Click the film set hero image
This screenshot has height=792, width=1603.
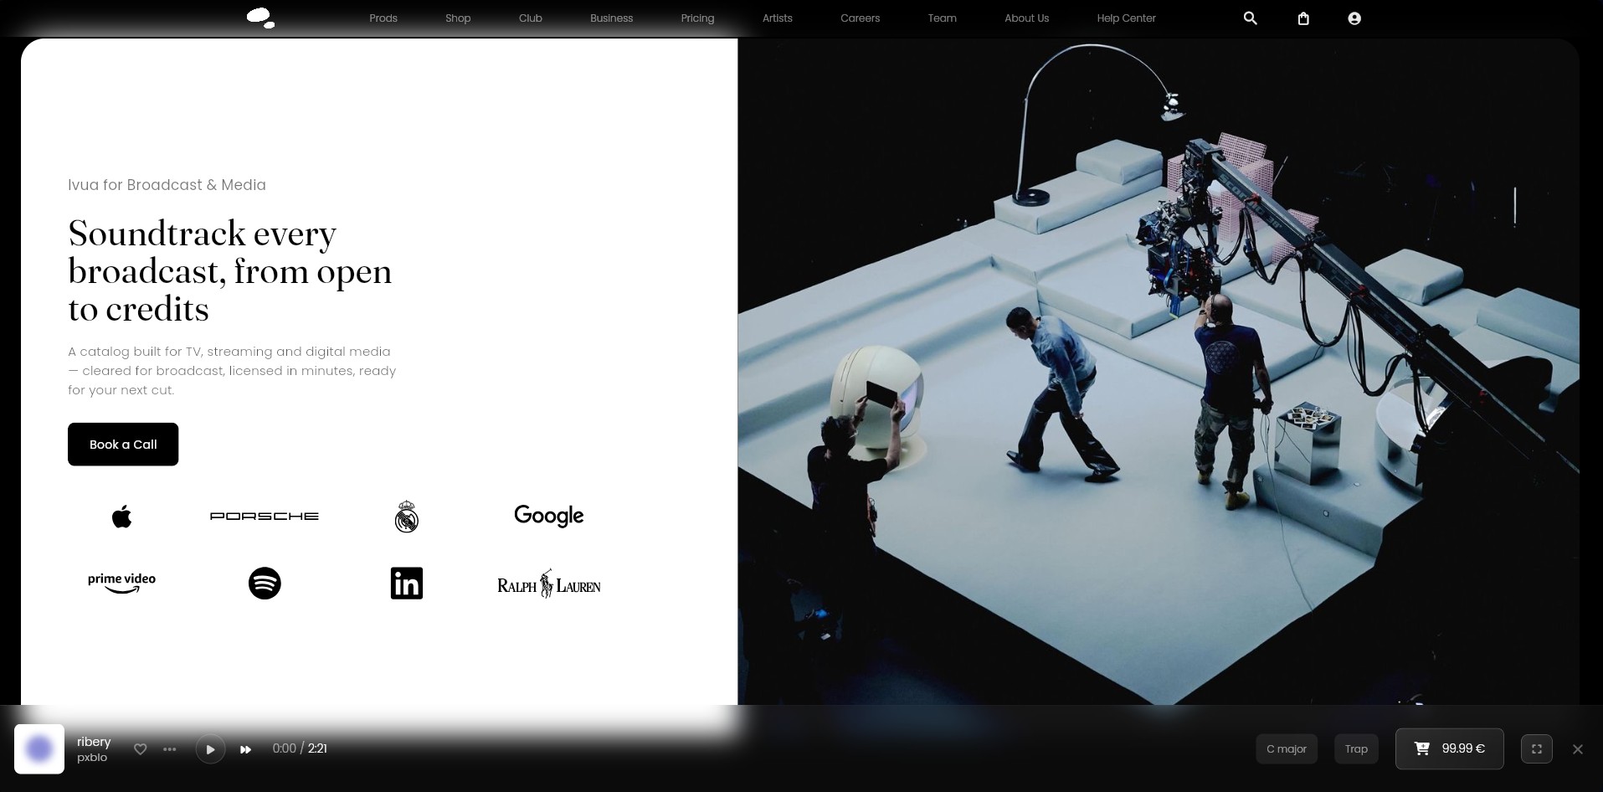pos(1159,372)
